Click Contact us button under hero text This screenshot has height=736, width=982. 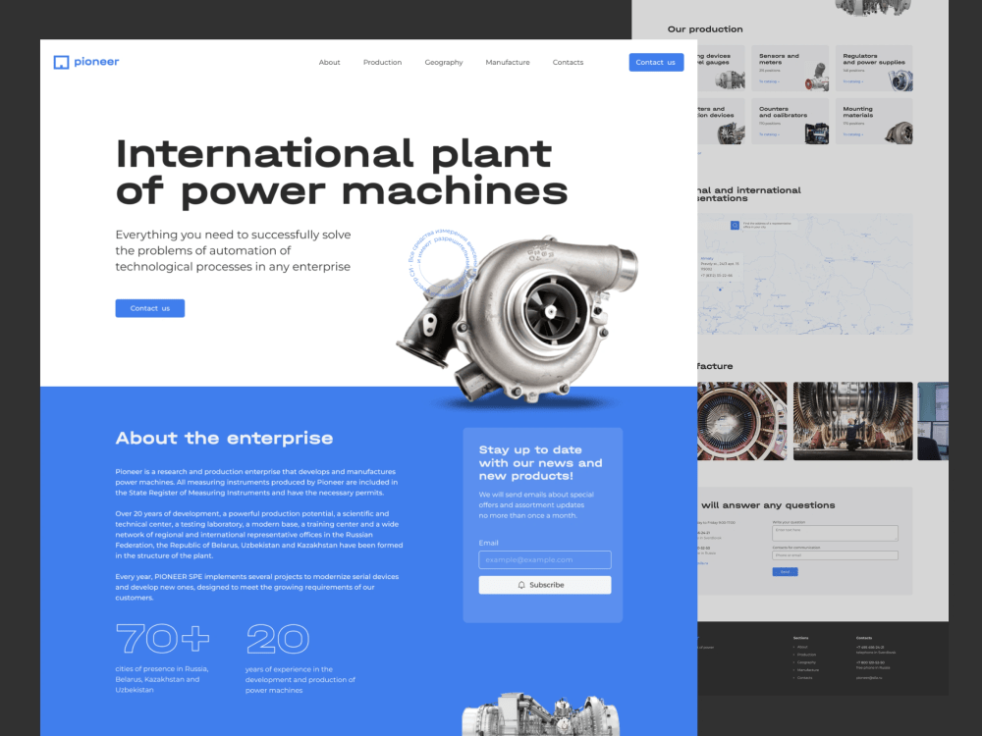click(x=149, y=308)
